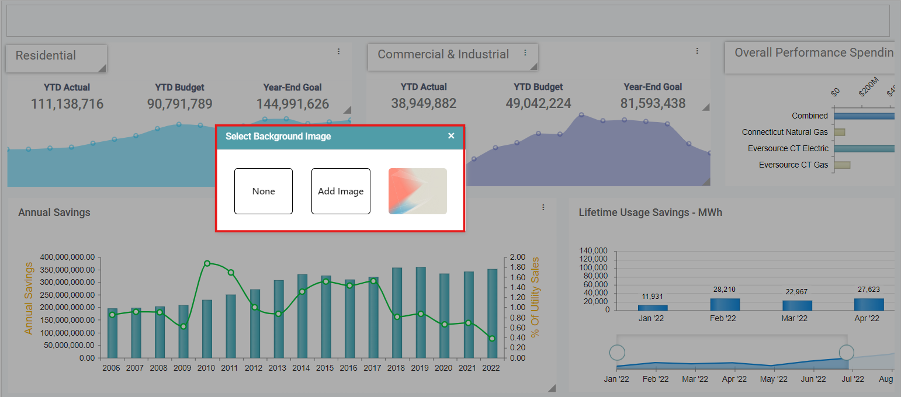901x397 pixels.
Task: Select the red and blue gradient thumbnail
Action: (x=417, y=191)
